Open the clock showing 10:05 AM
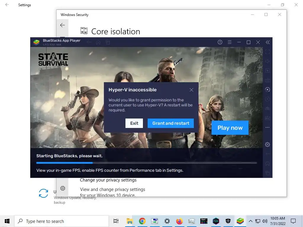This screenshot has height=227, width=303. tap(278, 221)
